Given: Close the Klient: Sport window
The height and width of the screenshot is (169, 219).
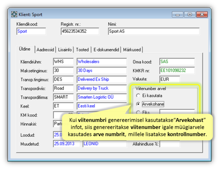Looking at the screenshot, I should [202, 15].
